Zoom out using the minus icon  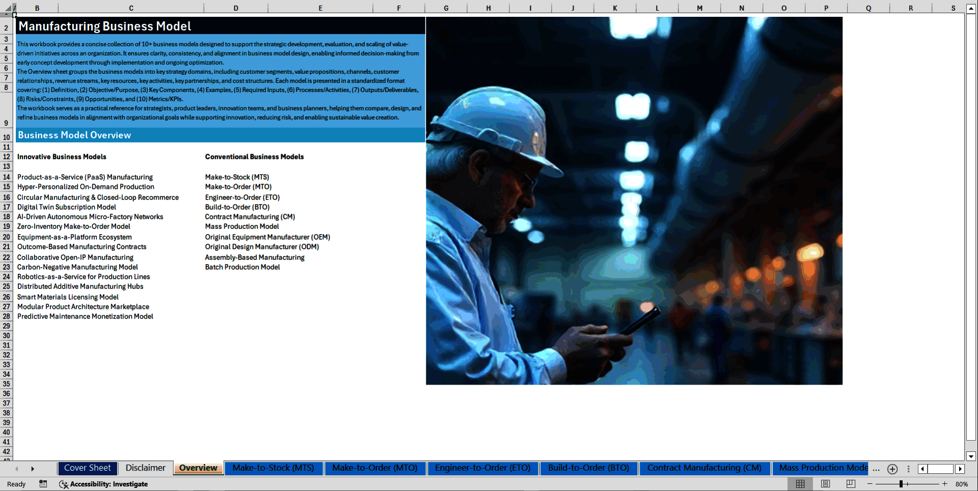pos(870,484)
